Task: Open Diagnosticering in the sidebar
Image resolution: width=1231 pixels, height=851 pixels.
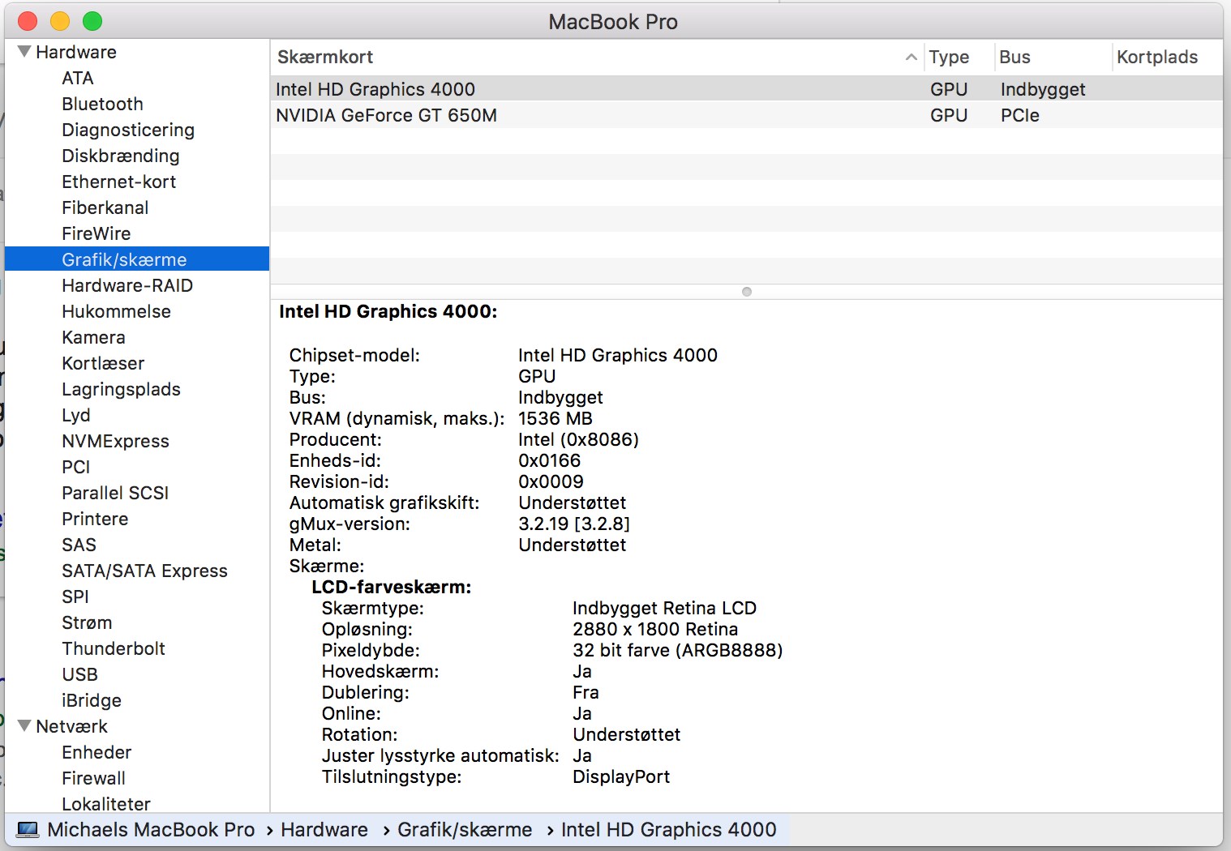Action: pos(128,130)
